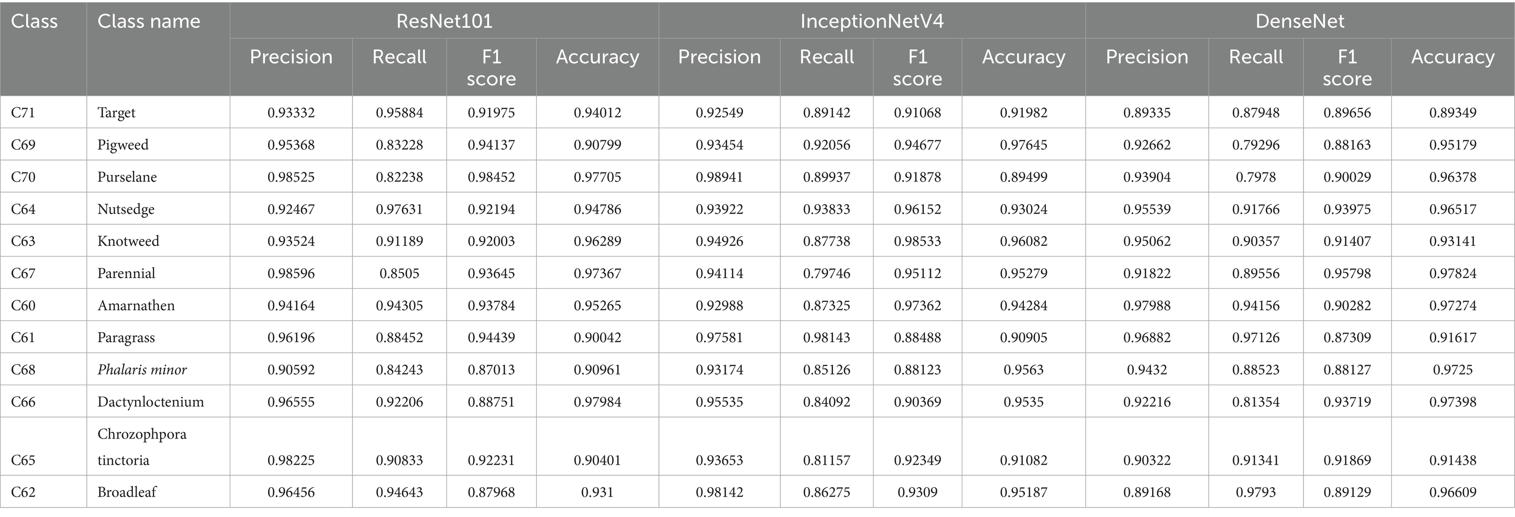Click the Pigweed class name cell

[x=123, y=145]
